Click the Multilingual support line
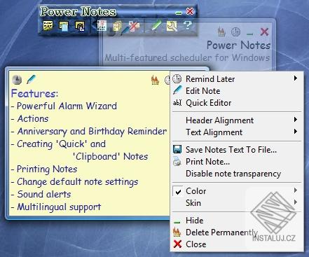 [56, 207]
